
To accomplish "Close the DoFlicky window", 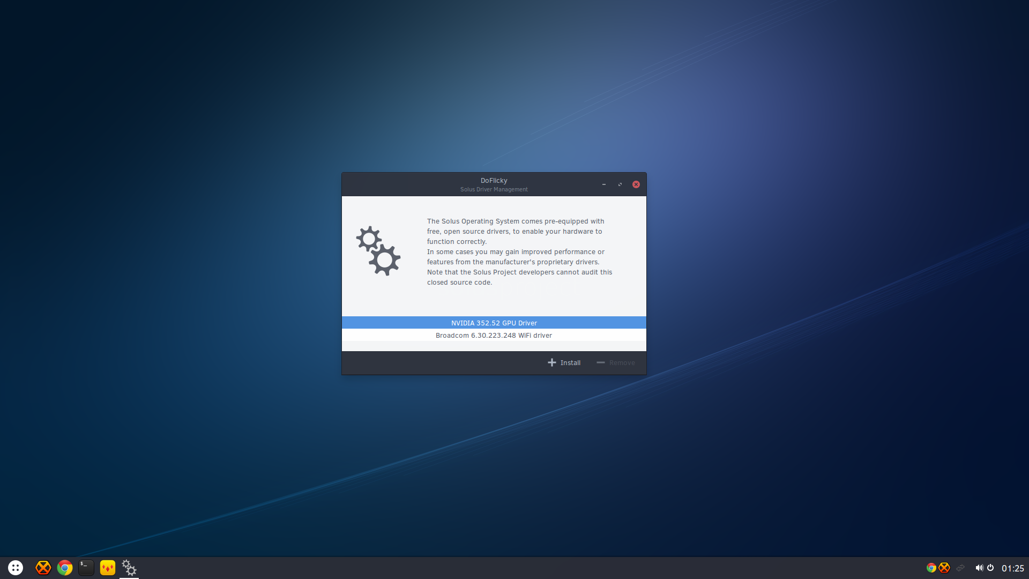I will [x=636, y=184].
